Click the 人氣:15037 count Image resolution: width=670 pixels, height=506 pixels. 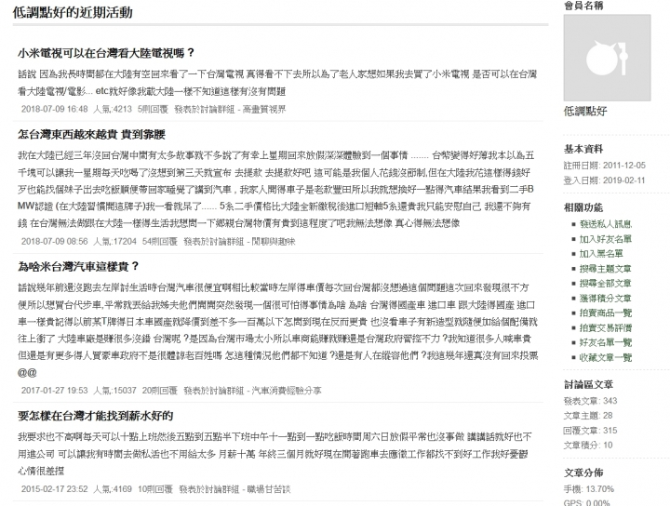(x=114, y=391)
